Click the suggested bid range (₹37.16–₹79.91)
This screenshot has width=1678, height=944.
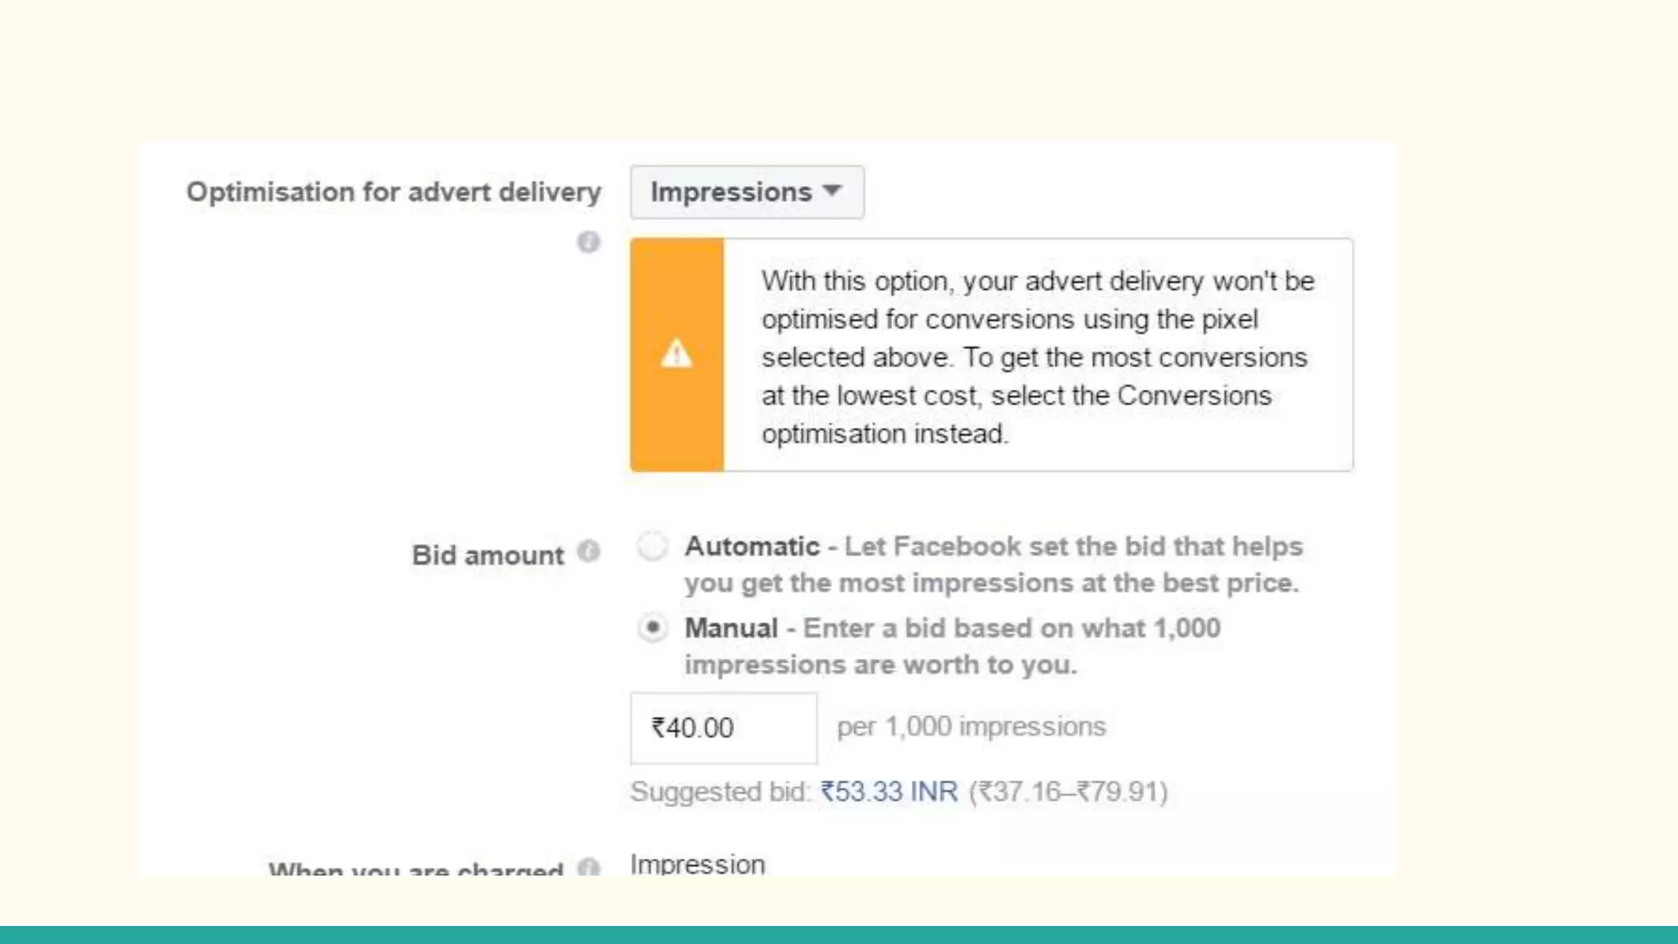(x=1068, y=792)
